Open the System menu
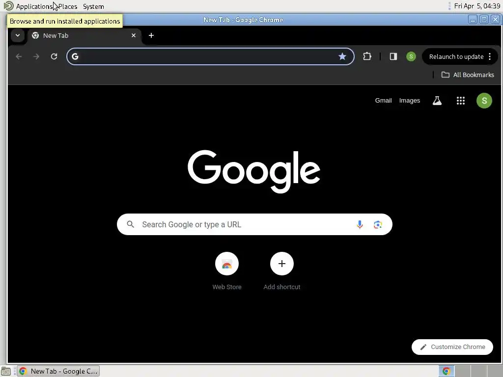This screenshot has width=503, height=377. 93,6
